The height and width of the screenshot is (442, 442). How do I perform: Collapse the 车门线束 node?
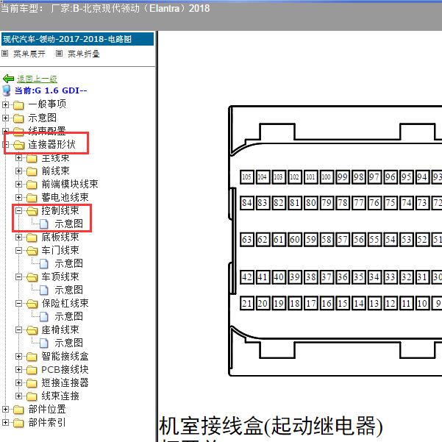pos(18,250)
